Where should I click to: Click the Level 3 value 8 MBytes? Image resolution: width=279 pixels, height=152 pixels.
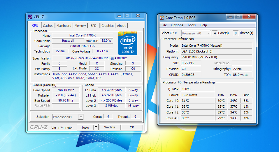click(112, 106)
